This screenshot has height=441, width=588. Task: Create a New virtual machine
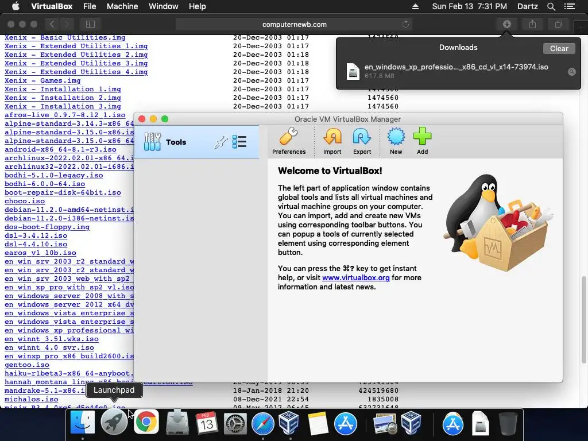[x=396, y=141]
